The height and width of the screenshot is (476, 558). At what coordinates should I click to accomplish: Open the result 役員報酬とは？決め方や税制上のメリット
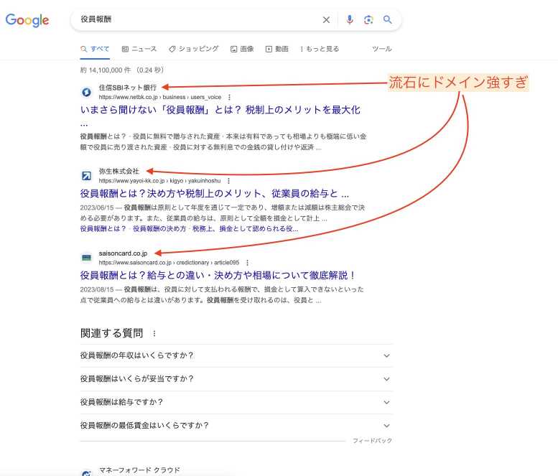[x=215, y=194]
